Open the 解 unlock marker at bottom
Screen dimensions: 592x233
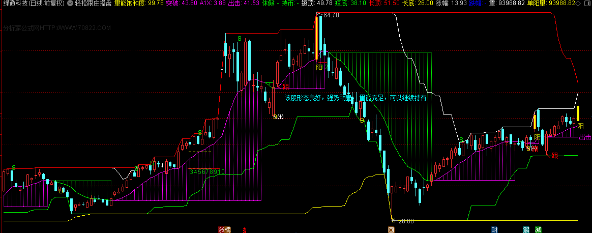526,229
